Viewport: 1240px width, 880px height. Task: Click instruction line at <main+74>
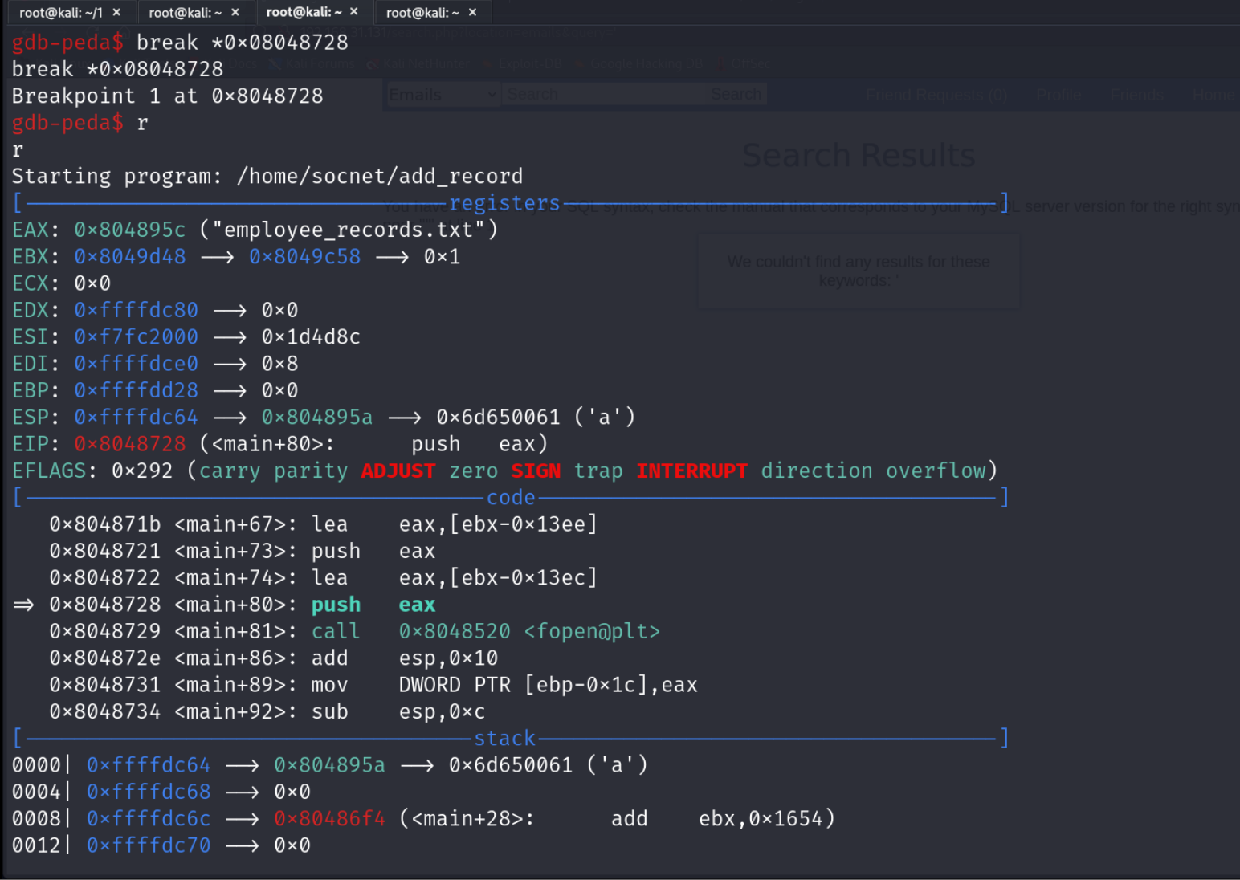323,577
